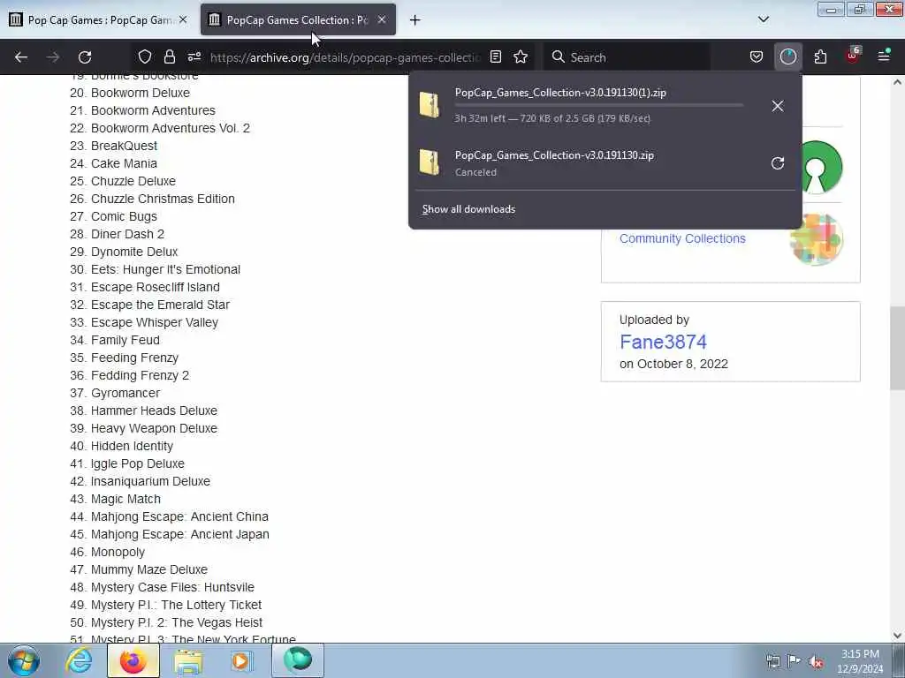Close PopCap Games Collection tab
This screenshot has width=905, height=678.
pyautogui.click(x=382, y=19)
